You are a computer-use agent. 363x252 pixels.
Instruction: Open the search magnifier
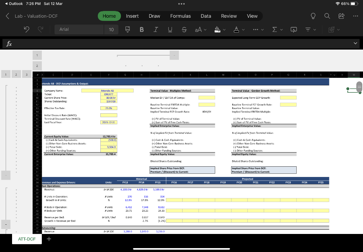[x=327, y=16]
